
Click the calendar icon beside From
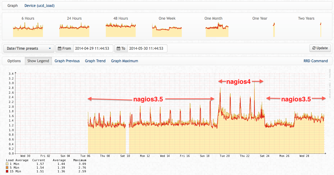coord(59,48)
